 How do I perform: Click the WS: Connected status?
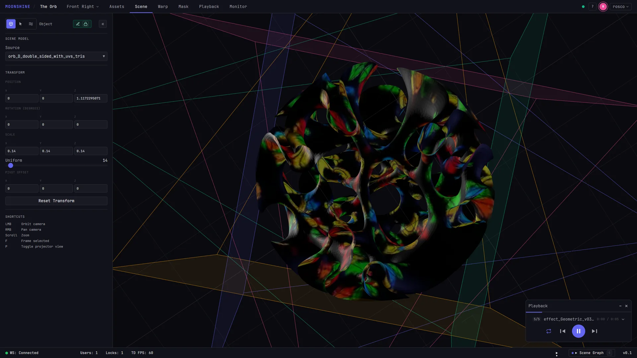pyautogui.click(x=22, y=353)
